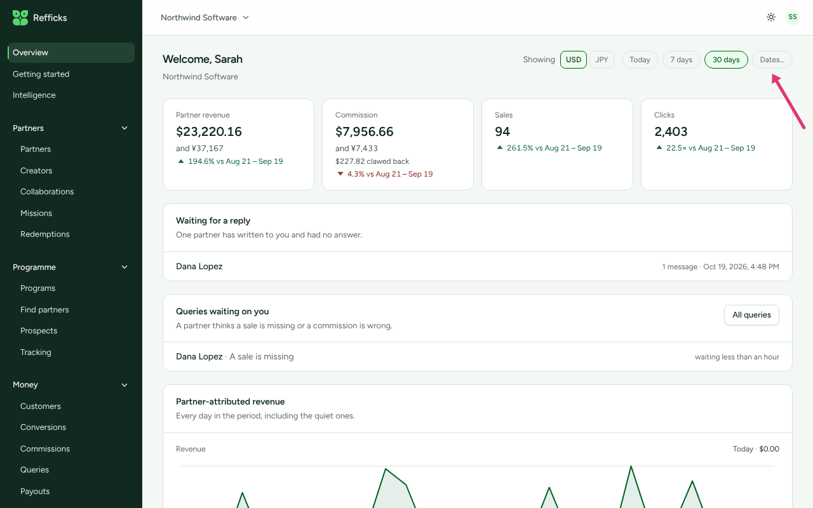Click the Refficks logo icon

20,18
